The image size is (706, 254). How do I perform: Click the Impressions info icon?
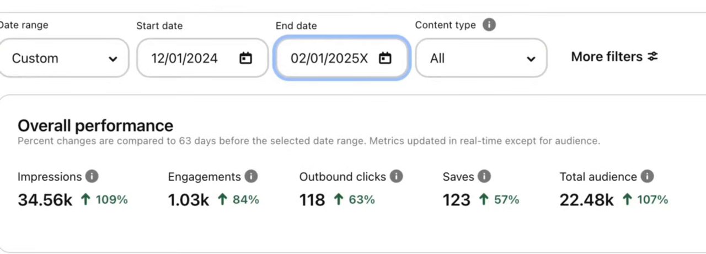click(x=92, y=177)
